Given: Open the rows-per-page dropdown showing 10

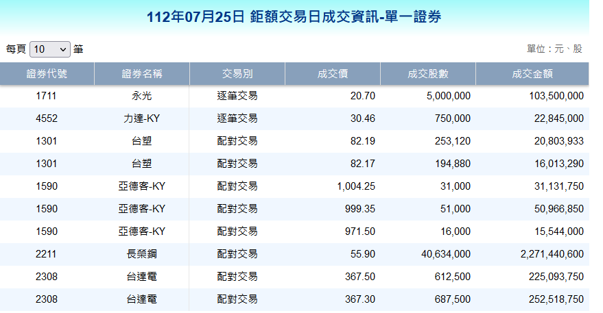Looking at the screenshot, I should coord(50,49).
